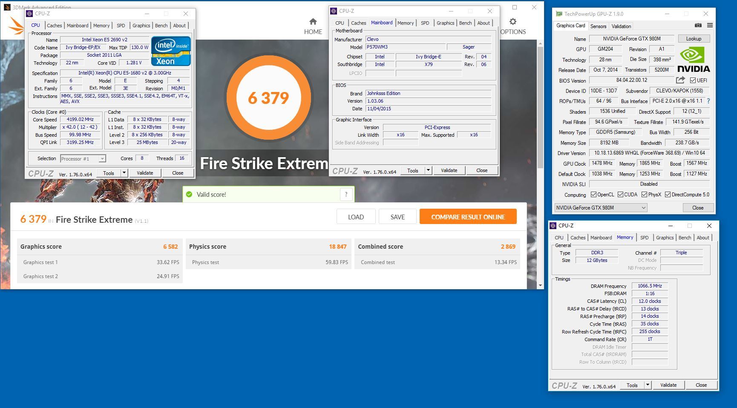737x408 pixels.
Task: Open the 3DMark OPTIONS gear icon
Action: point(513,22)
